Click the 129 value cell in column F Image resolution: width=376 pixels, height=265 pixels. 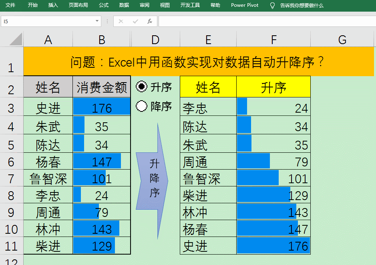(x=273, y=195)
